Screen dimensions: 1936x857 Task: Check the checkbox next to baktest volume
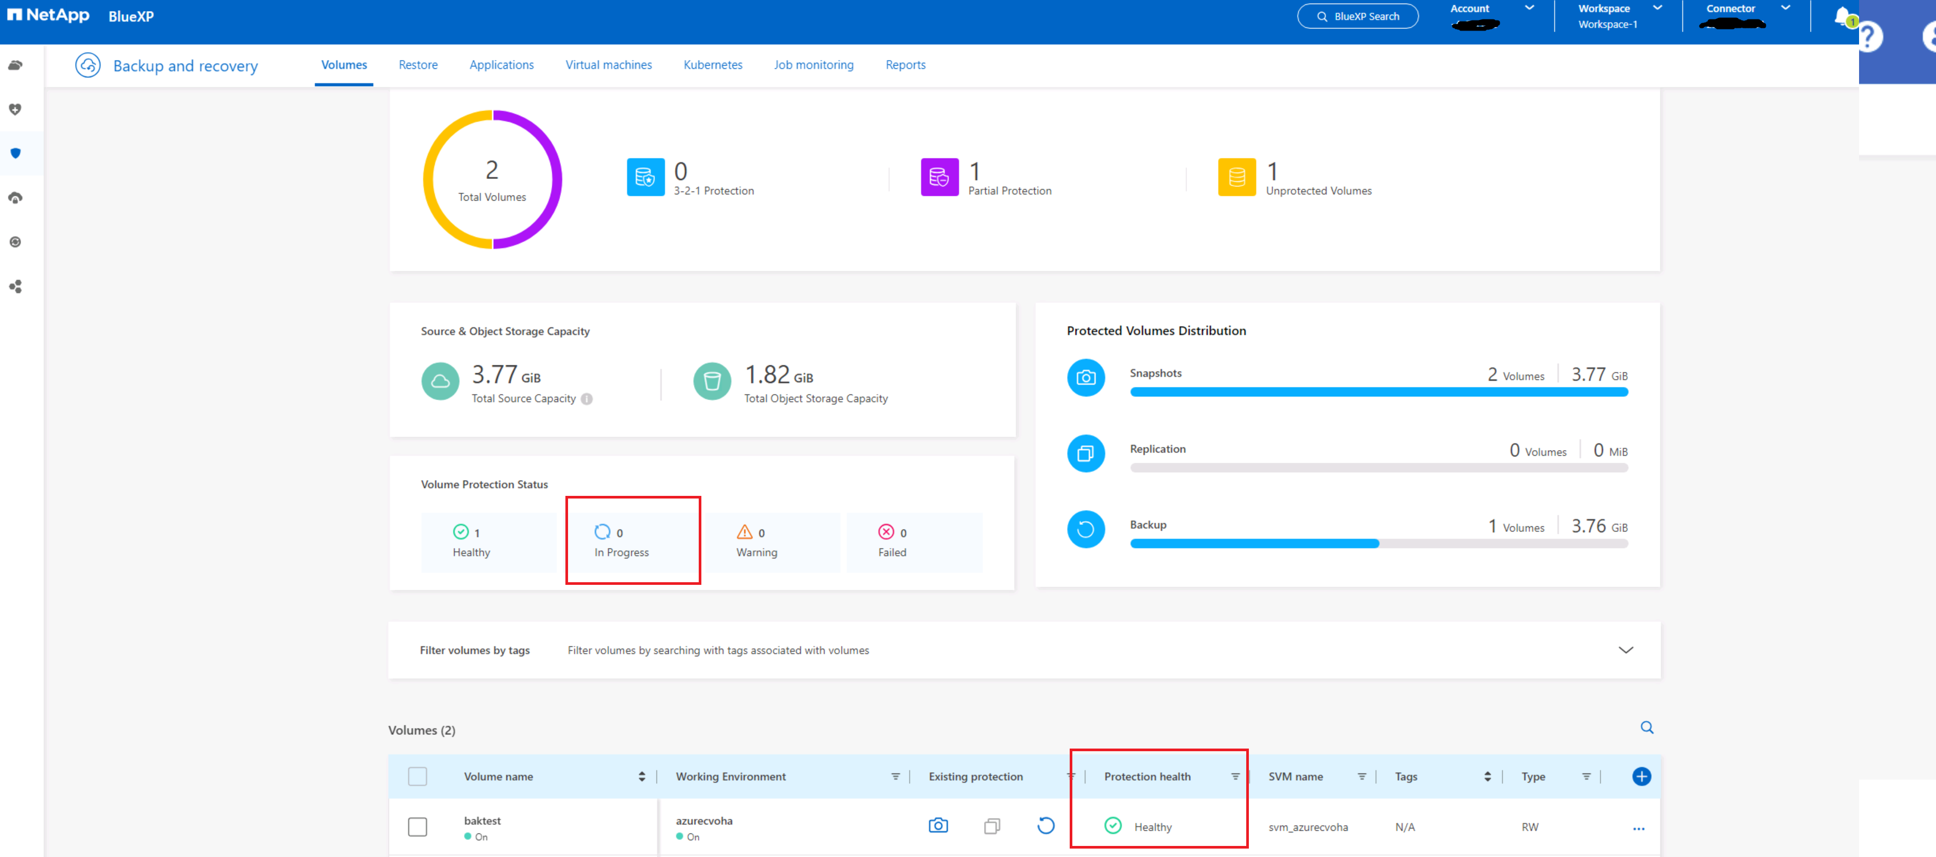[x=417, y=826]
